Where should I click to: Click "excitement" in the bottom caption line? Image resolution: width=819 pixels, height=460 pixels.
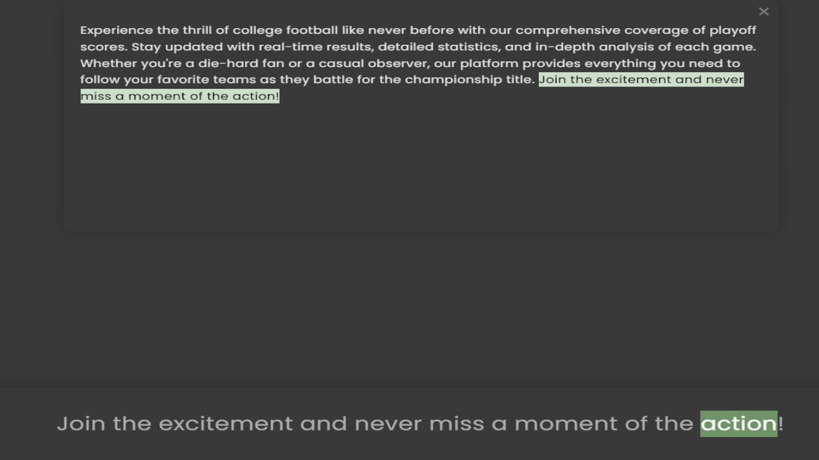pos(226,424)
